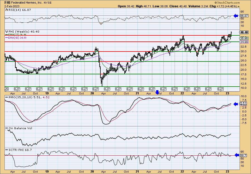Click the up-triangle icon after the Chg value
251x174 pixels.
238,6
